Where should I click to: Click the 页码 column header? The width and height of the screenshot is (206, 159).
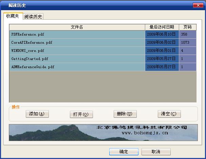[187, 27]
